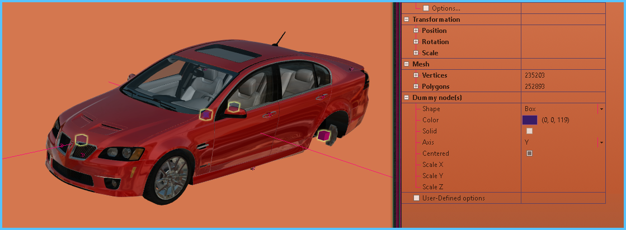Enable User-Defined options checkbox

pyautogui.click(x=416, y=198)
